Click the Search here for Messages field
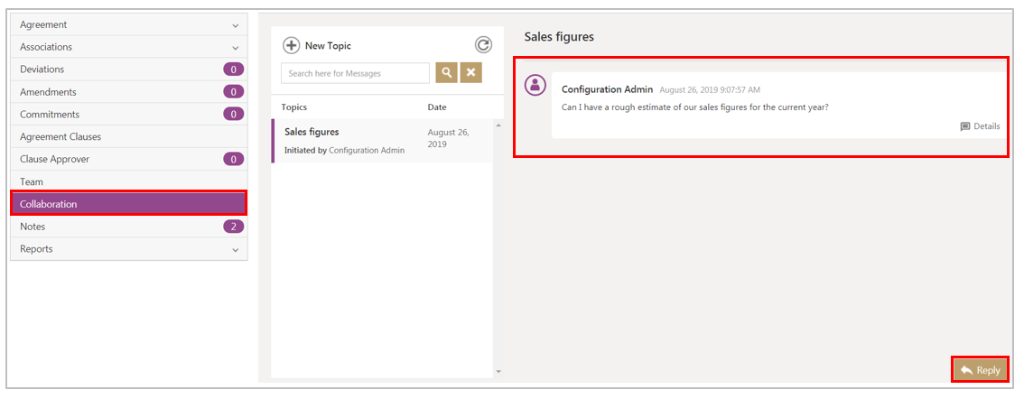Screen dimensions: 1024x399 (x=355, y=73)
